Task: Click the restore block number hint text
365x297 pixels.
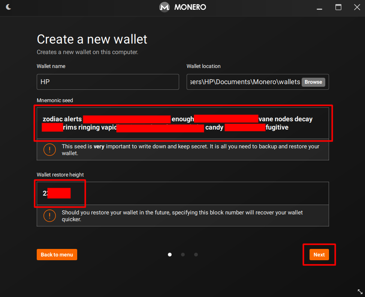Action: 182,216
